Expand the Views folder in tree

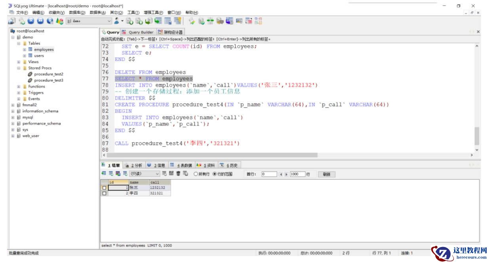[19, 62]
